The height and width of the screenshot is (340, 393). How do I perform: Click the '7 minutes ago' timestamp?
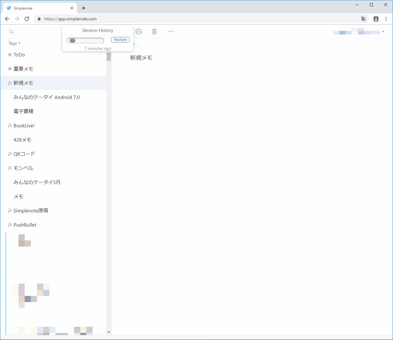[x=98, y=48]
